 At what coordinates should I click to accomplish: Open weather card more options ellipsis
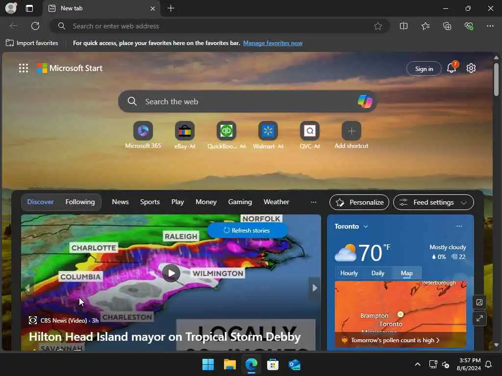click(459, 226)
